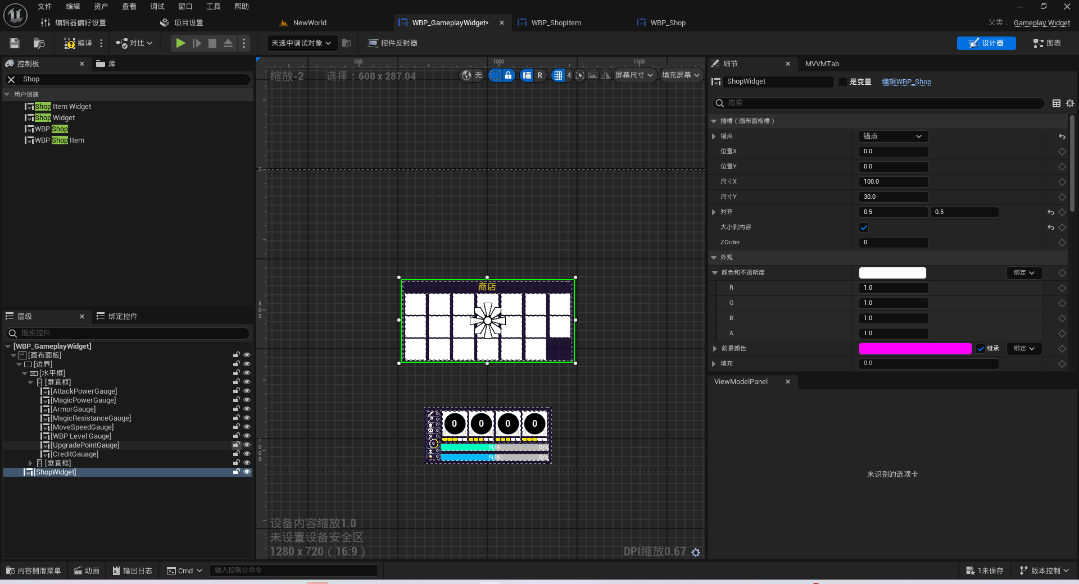The image size is (1079, 584).
Task: Click the mirror flip icon in viewport toolbar
Action: pos(606,75)
